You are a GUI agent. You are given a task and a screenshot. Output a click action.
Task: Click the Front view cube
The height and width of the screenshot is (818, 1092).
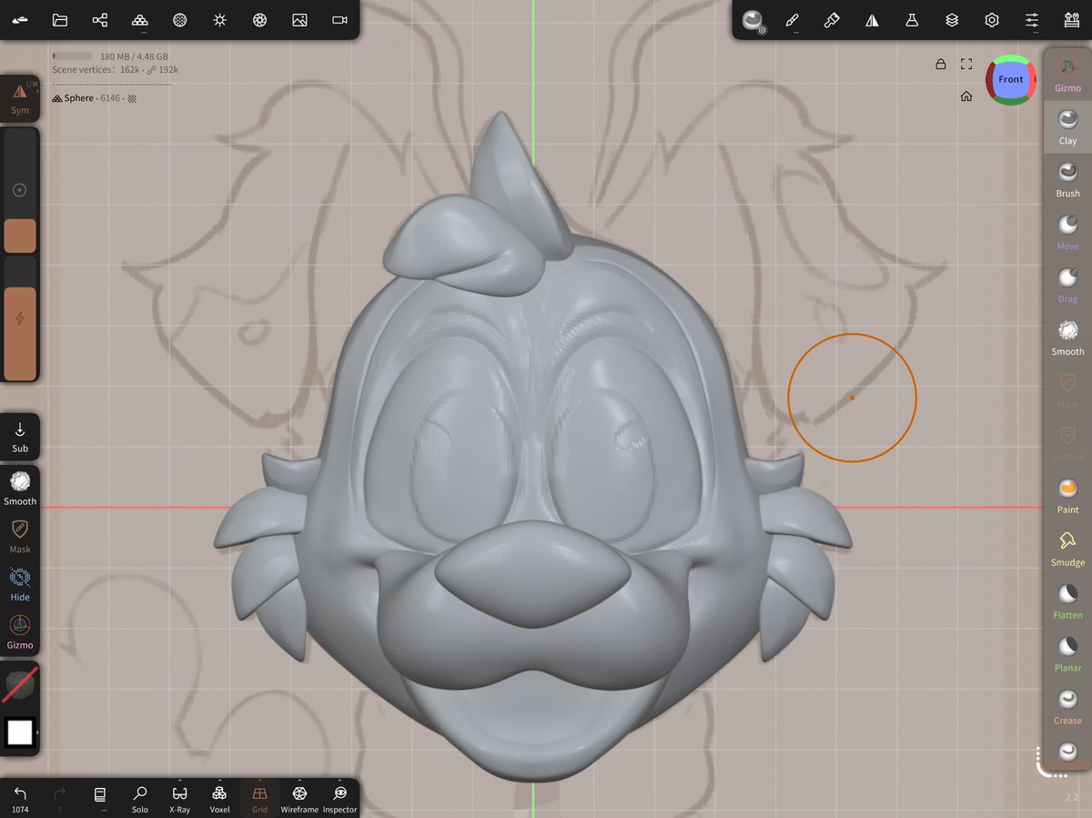coord(1010,79)
